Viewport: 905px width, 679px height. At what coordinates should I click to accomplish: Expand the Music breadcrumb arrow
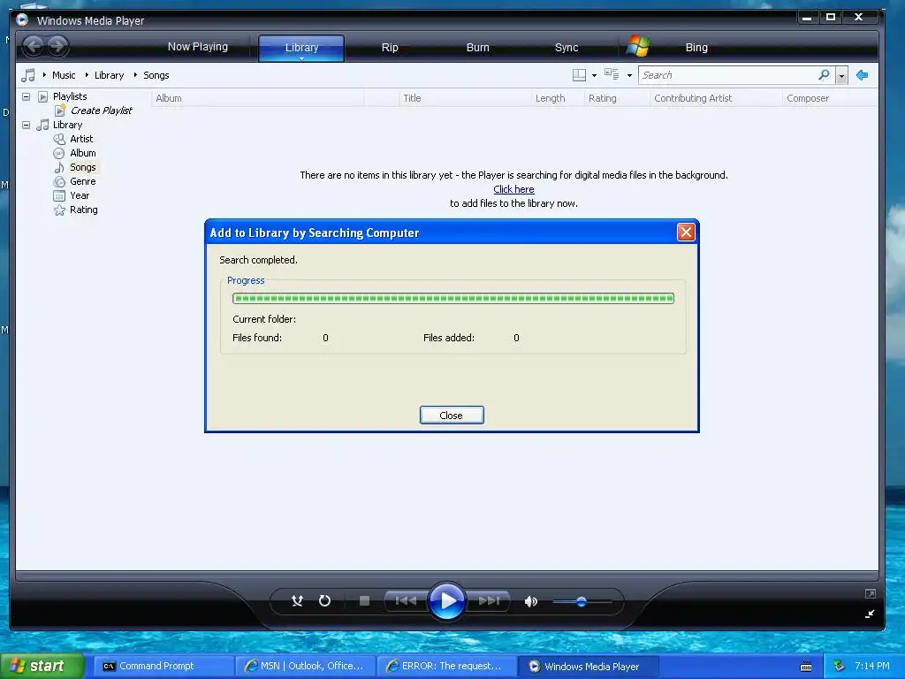[x=44, y=75]
